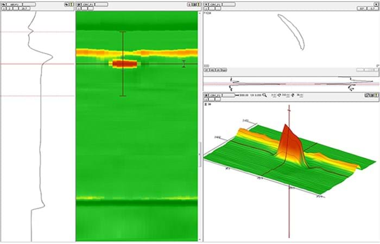Expand the Lissajous panel dropdown arrow at top-left

click(206, 3)
